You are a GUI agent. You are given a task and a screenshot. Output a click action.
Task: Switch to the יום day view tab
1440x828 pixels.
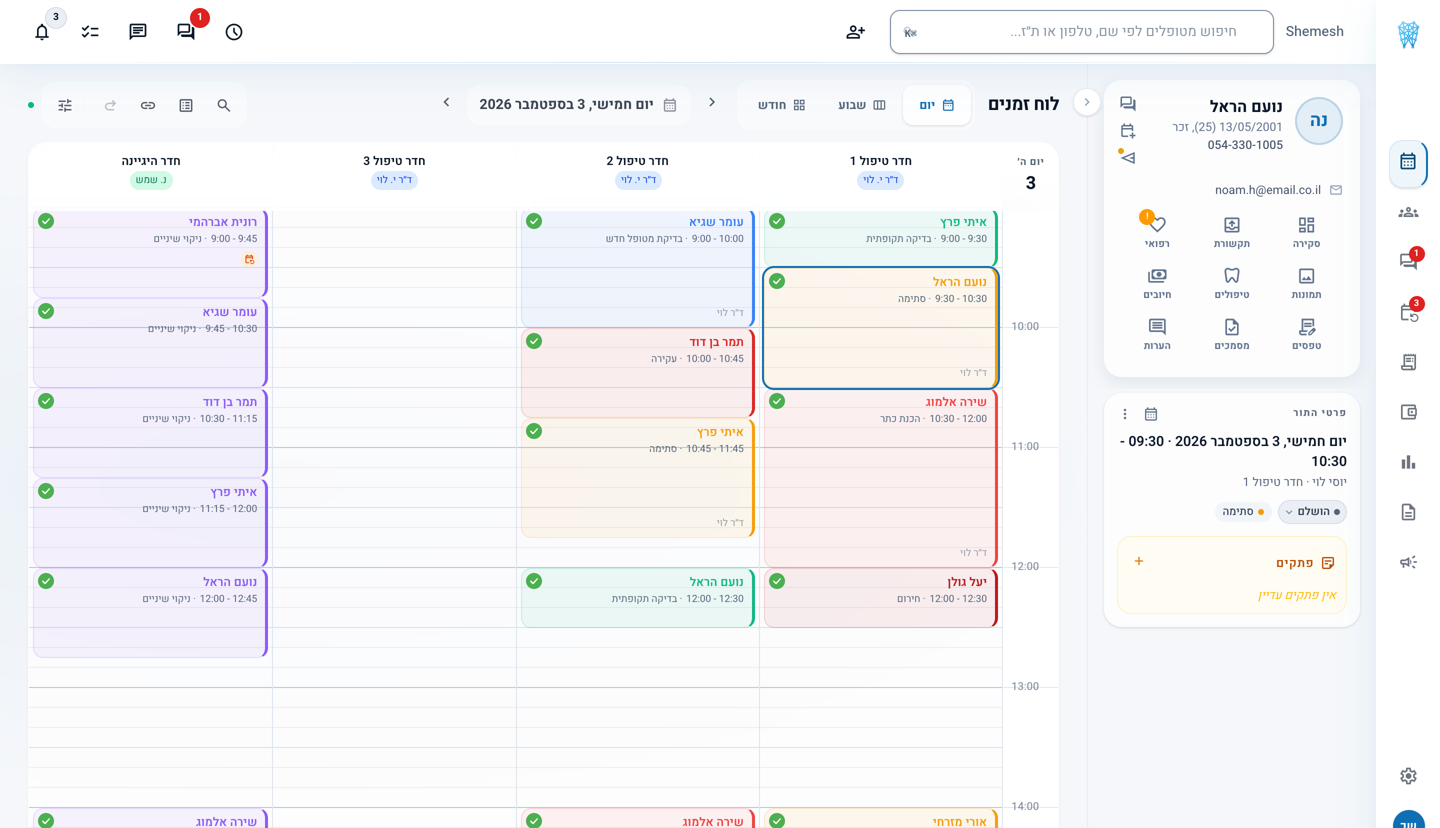[x=936, y=105]
